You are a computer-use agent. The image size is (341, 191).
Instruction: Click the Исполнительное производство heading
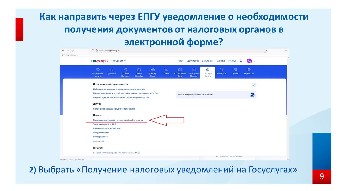point(111,84)
